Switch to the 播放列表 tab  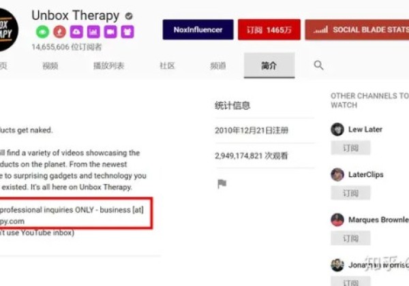(109, 65)
